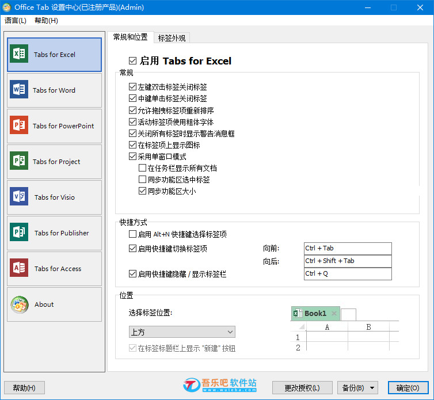Image resolution: width=434 pixels, height=400 pixels.
Task: Select Tabs for Project text label
Action: tap(56, 162)
